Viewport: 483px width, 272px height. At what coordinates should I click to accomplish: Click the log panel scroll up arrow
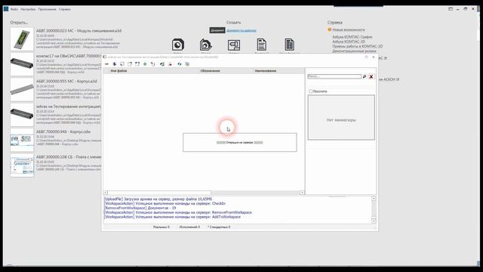[374, 199]
